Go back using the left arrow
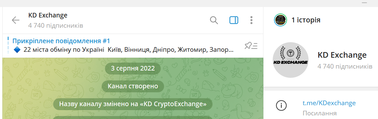Viewport: 378px width, 119px height. point(15,20)
